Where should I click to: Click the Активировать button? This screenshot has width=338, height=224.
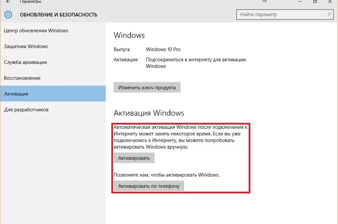(x=134, y=158)
